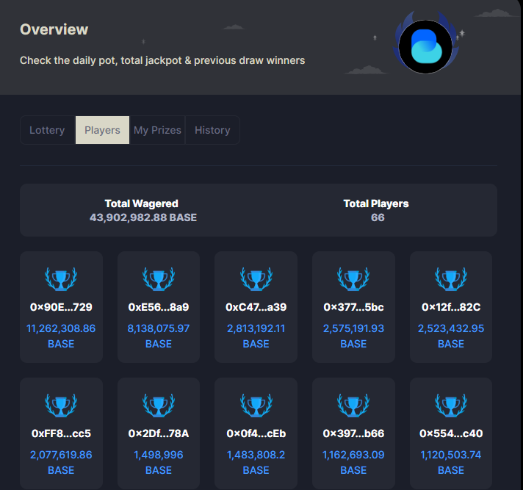Screen dimensions: 523x490
Task: Click the Total Wagered value 43,902,982.88 BASE
Action: (x=143, y=217)
